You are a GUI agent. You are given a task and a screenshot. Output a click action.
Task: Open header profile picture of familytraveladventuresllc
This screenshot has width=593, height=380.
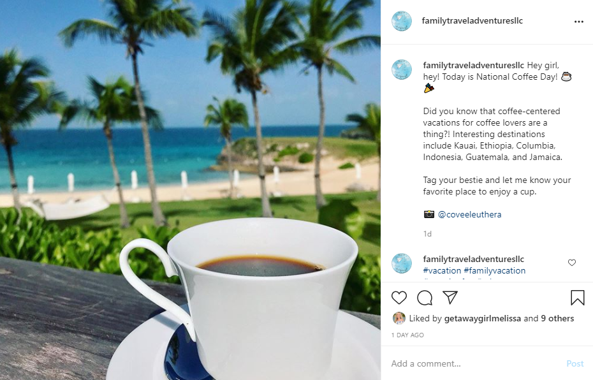[402, 21]
